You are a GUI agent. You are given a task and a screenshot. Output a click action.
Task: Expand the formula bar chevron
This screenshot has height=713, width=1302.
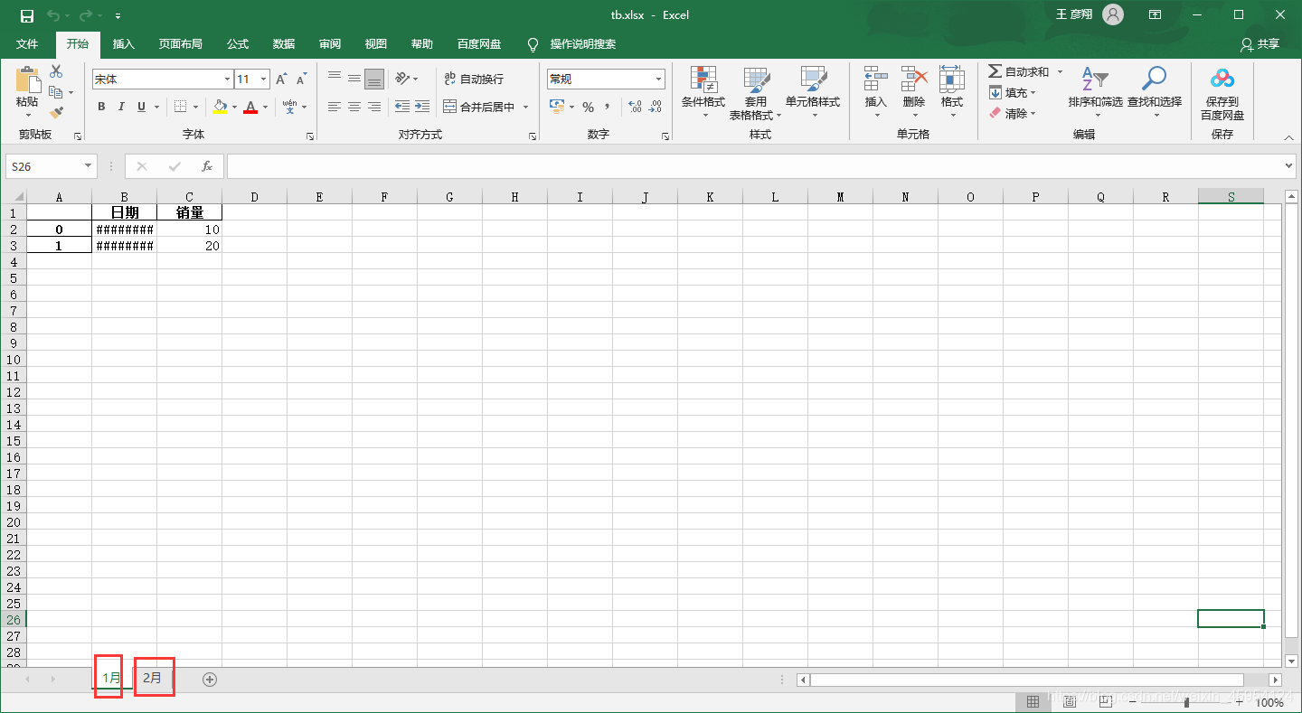[x=1289, y=166]
